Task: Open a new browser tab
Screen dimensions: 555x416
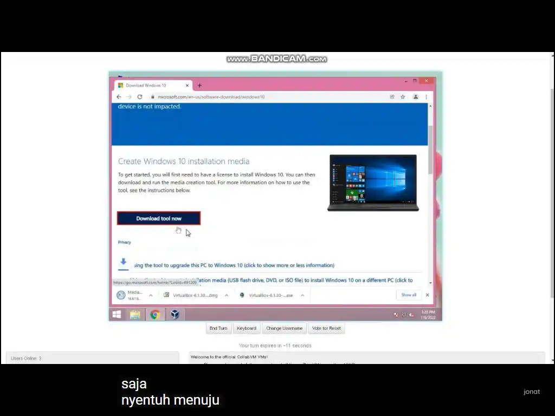Action: point(199,85)
